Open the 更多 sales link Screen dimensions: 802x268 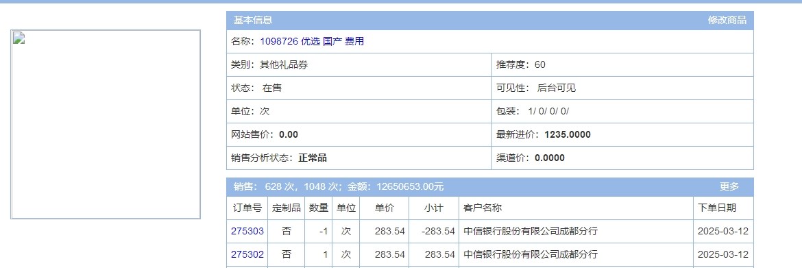tap(729, 186)
